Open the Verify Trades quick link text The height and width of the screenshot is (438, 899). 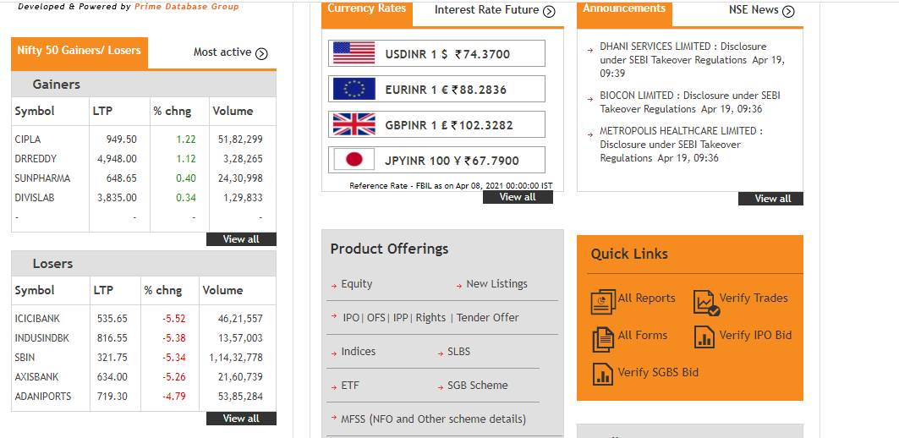(x=754, y=298)
